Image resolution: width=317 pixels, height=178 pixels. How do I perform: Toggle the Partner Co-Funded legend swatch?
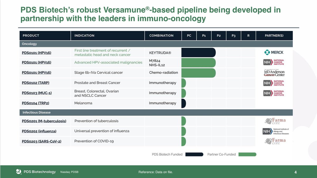click(247, 154)
